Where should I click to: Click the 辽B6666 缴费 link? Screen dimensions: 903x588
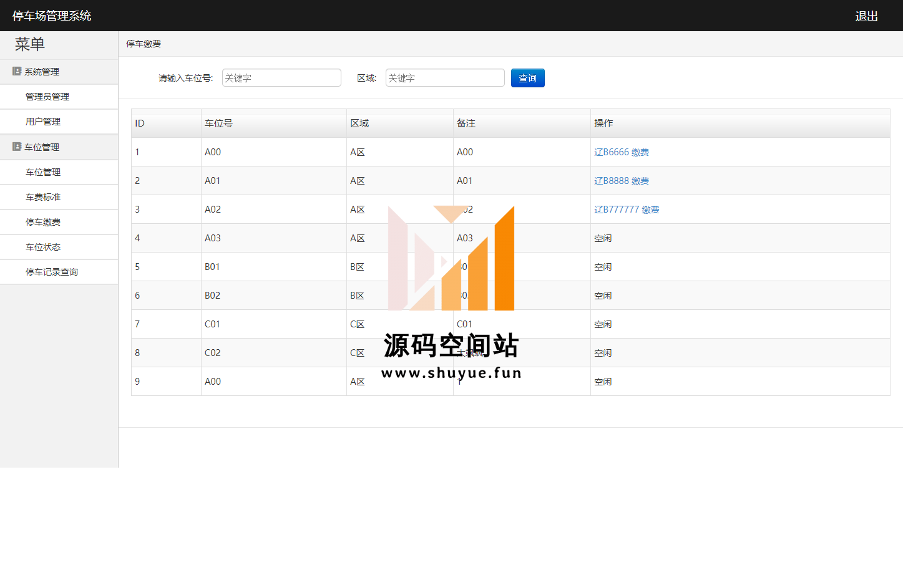coord(621,152)
